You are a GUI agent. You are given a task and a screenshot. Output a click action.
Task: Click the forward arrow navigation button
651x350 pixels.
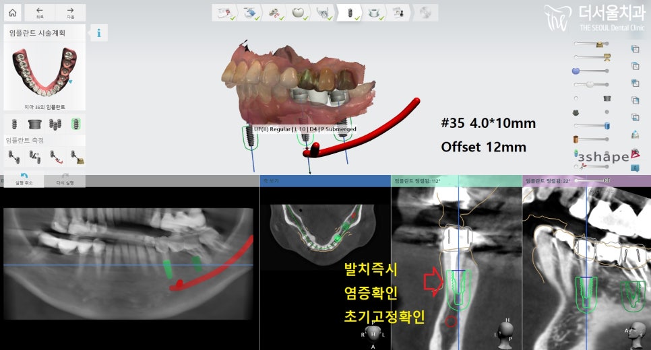tap(70, 12)
